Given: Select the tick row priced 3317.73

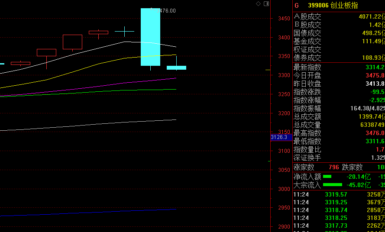Looking at the screenshot, I should pyautogui.click(x=339, y=226).
